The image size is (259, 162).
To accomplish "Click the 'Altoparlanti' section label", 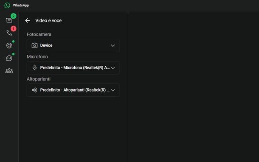I will click(39, 79).
